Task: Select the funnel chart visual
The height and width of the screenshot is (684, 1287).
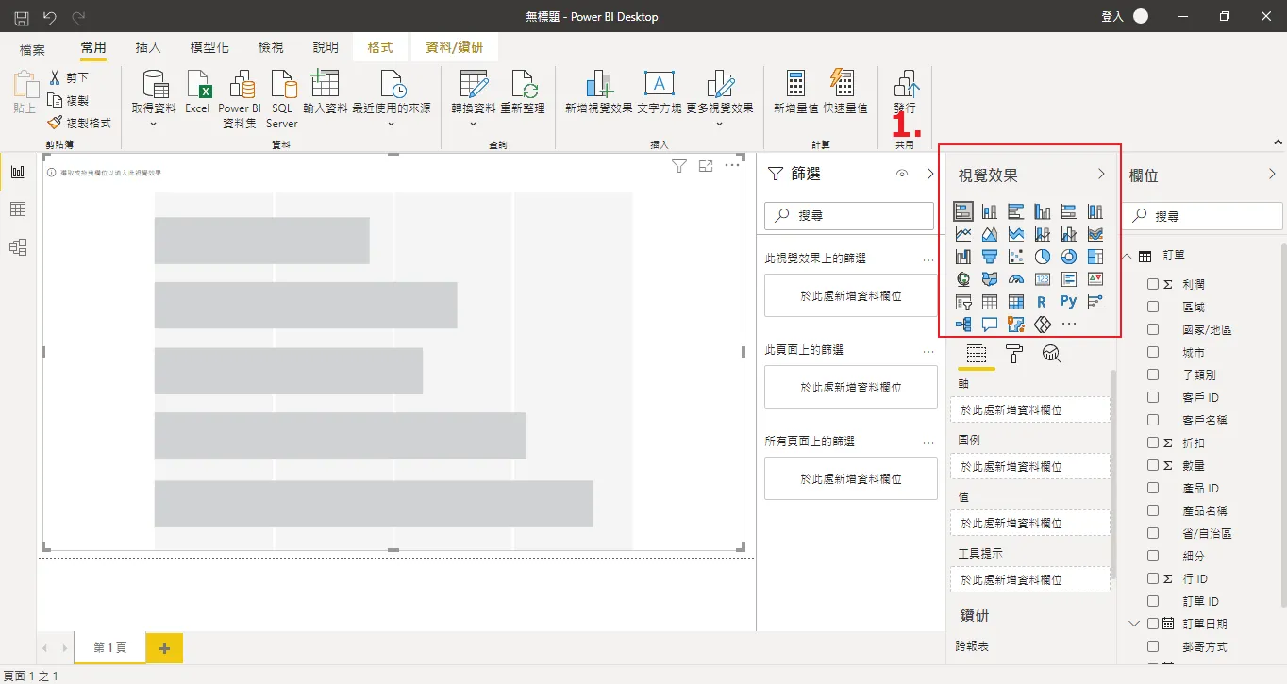Action: [x=990, y=257]
